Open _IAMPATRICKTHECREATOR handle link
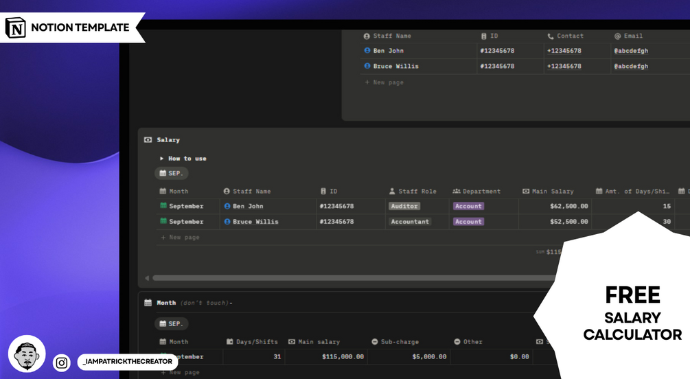 (x=128, y=361)
